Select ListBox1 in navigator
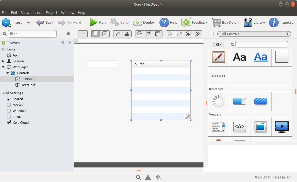Screen dimensions: 297x182 click(37, 79)
